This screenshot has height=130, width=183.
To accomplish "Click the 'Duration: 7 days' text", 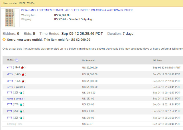I will click(120, 34).
